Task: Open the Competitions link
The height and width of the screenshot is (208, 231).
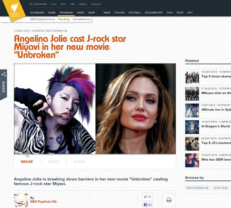Action: 81,19
